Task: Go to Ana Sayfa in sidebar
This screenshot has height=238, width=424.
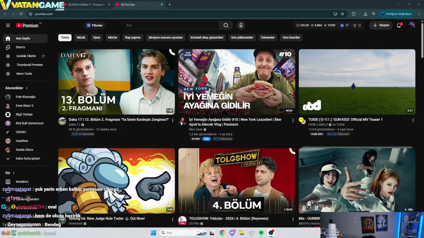Action: pos(25,39)
